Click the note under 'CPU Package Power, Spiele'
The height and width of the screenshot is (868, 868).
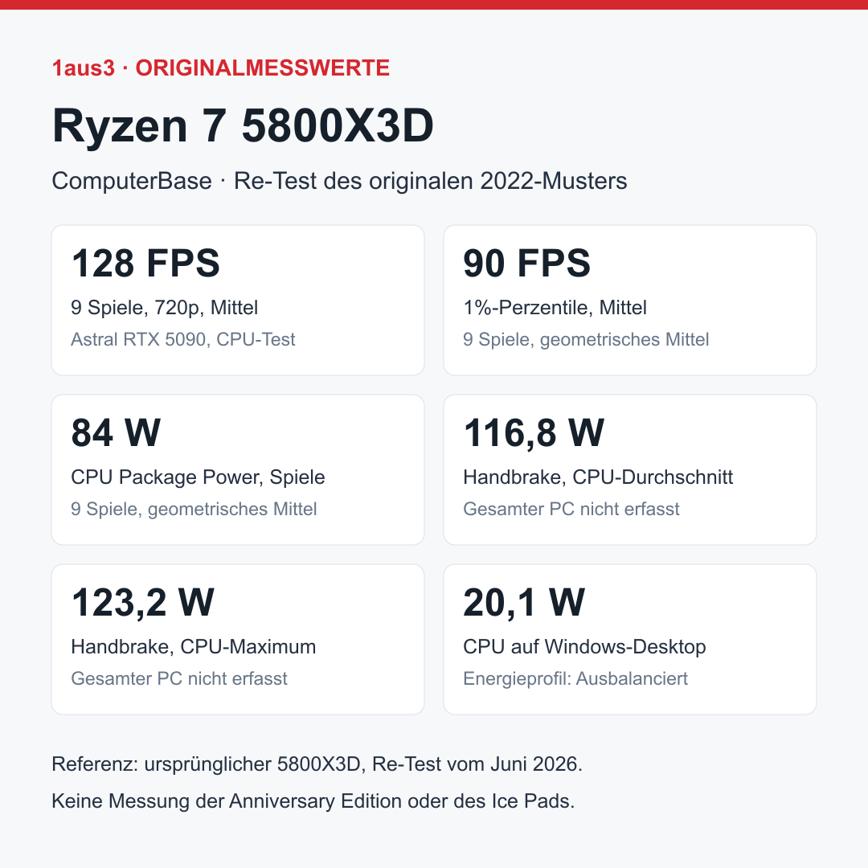pos(194,510)
